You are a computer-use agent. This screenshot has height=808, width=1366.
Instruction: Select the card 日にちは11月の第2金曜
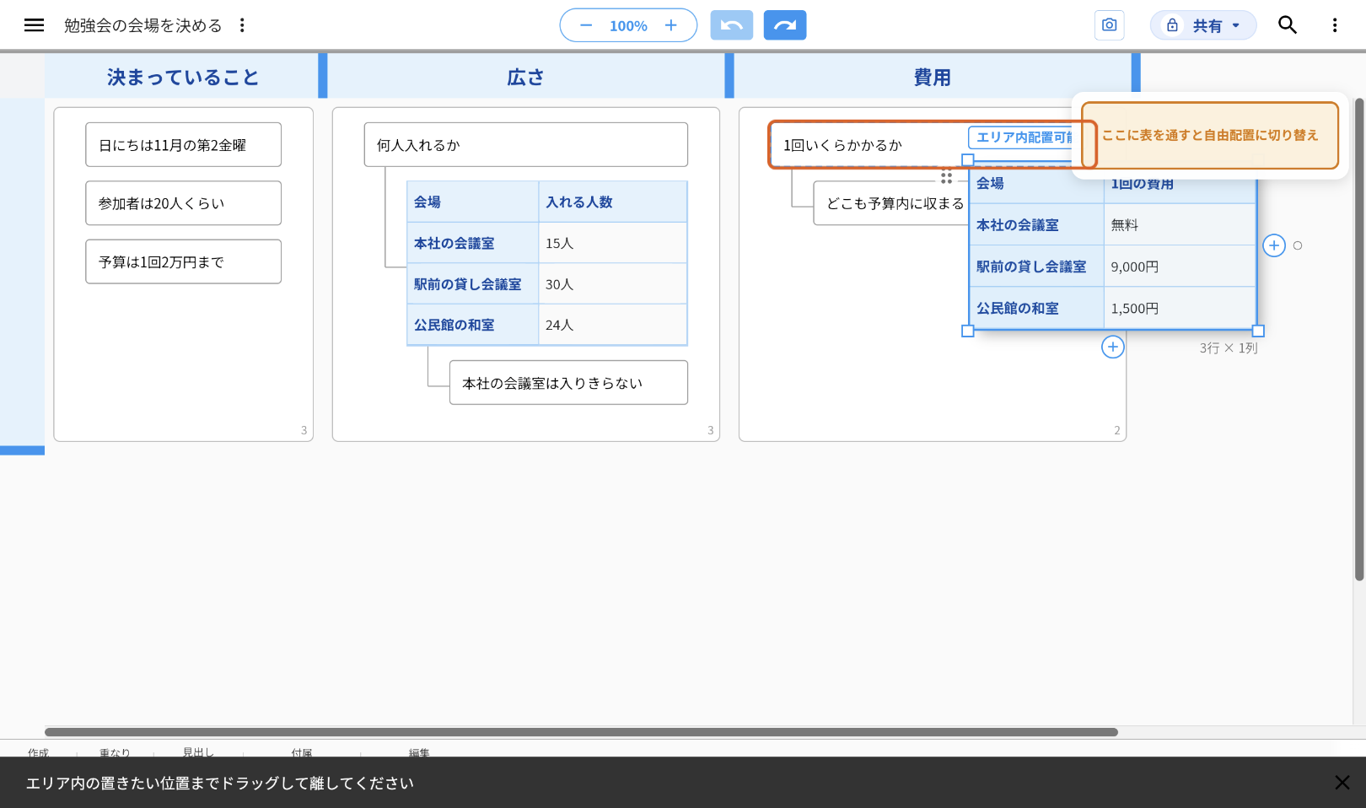coord(183,145)
